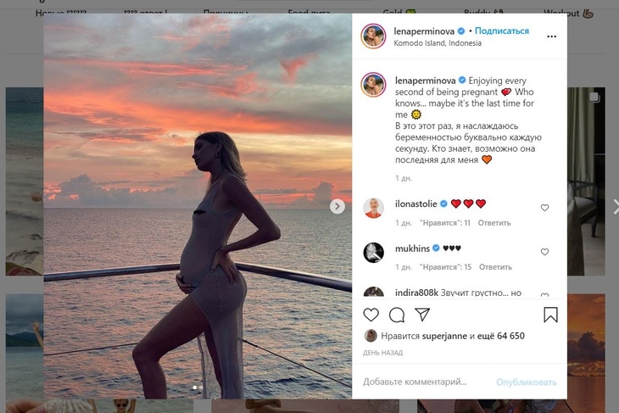Viewport: 619px width, 413px height.
Task: Go to next post using right-edge arrow
Action: (614, 206)
